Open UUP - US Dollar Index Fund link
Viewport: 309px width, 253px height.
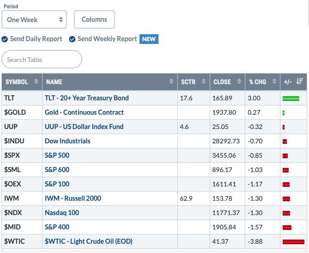84,127
